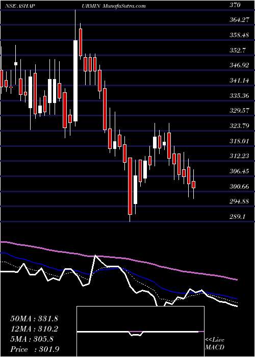The width and height of the screenshot is (255, 357).
Task: Click the 352.7 price axis label
Action: tap(237, 50)
